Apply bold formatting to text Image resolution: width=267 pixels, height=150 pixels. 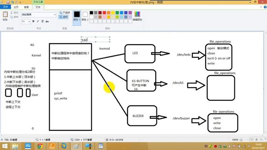(x=33, y=21)
